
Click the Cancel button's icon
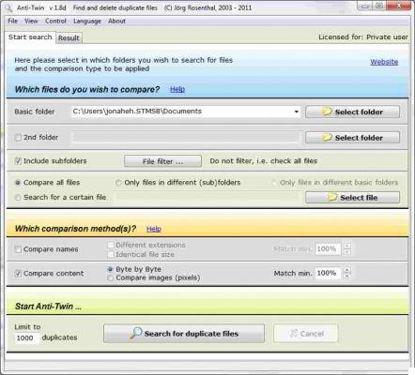[x=293, y=334]
